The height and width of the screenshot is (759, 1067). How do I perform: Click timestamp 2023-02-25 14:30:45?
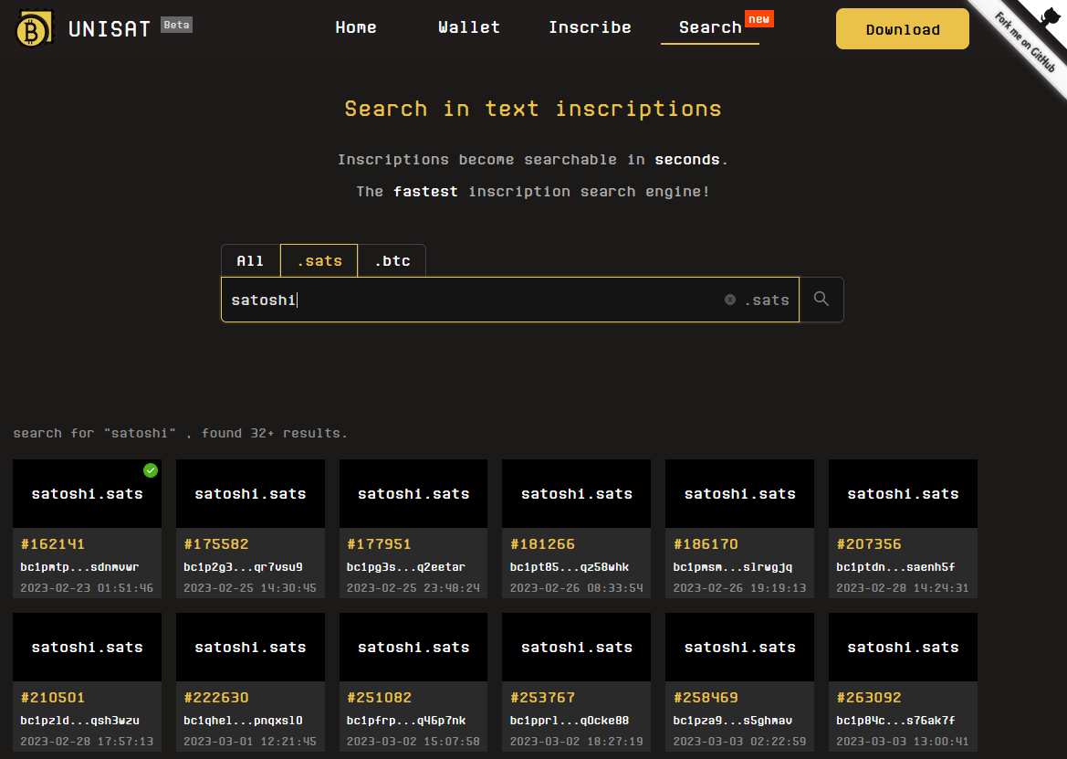pyautogui.click(x=250, y=587)
